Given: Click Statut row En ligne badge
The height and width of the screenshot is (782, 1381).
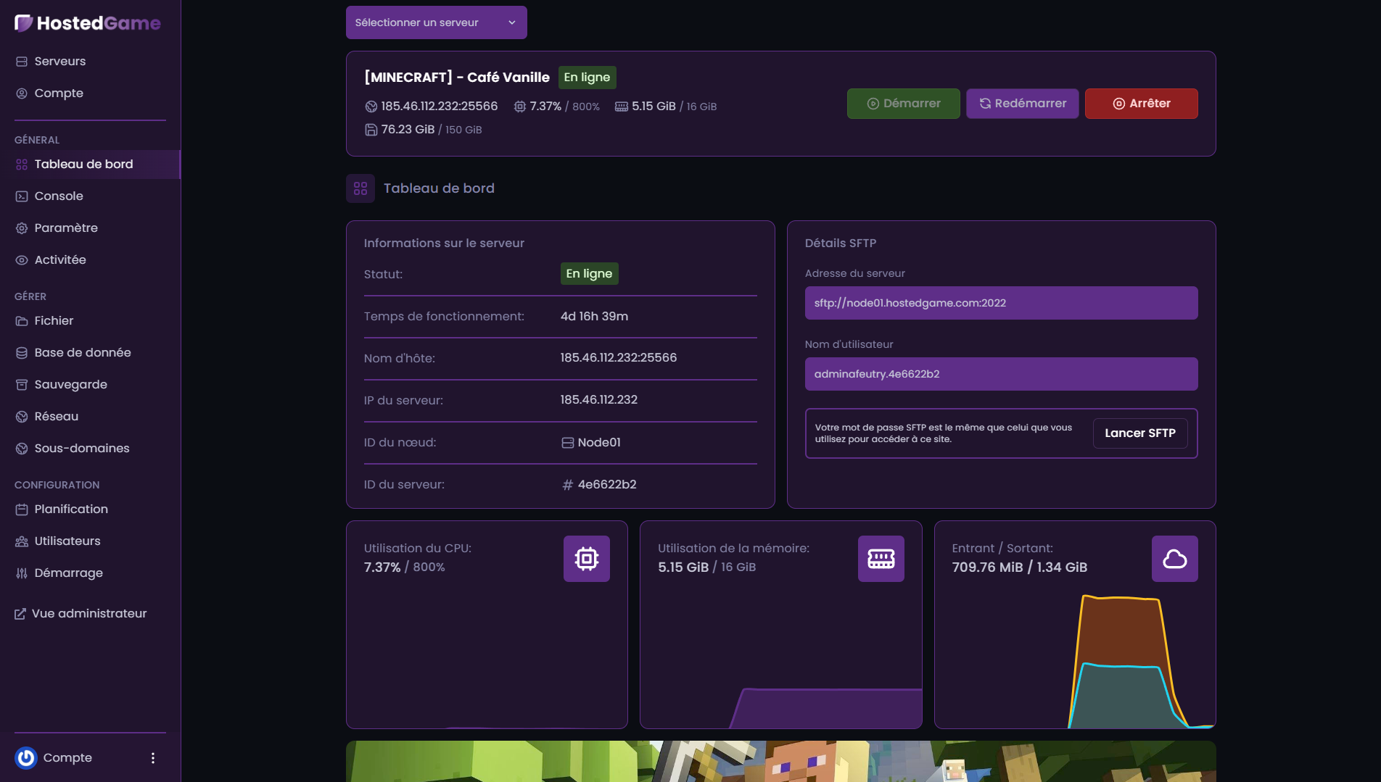Looking at the screenshot, I should pos(589,274).
